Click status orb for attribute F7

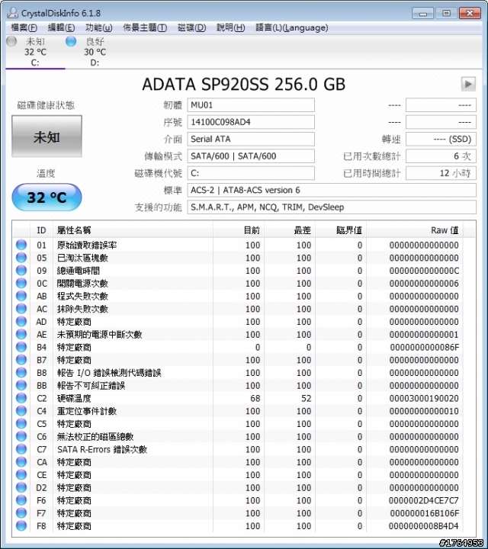click(x=21, y=513)
